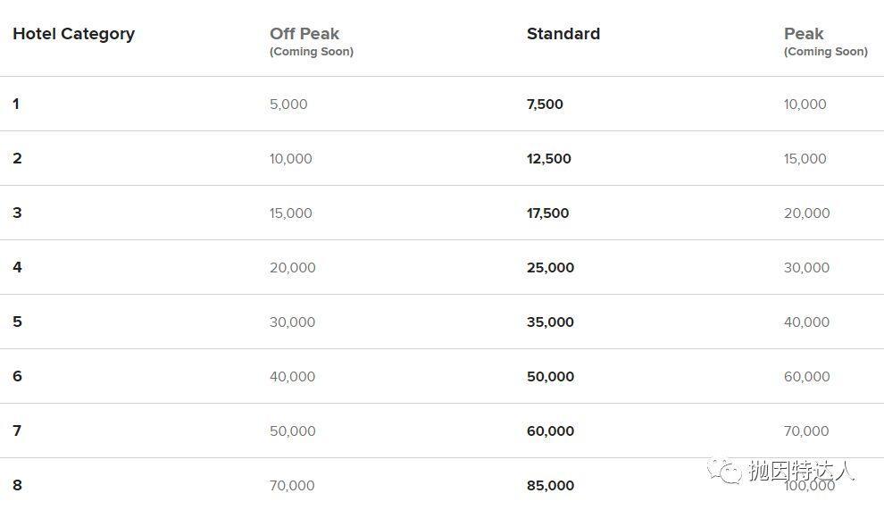Select the 85,000 Standard points value
884x510 pixels.
pyautogui.click(x=550, y=485)
